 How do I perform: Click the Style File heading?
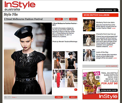(x=11, y=14)
